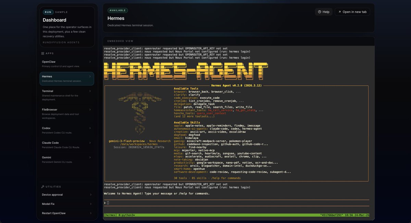The height and width of the screenshot is (223, 411).
Task: Click the chevron beside Hermes in sidebar
Action: (90, 76)
